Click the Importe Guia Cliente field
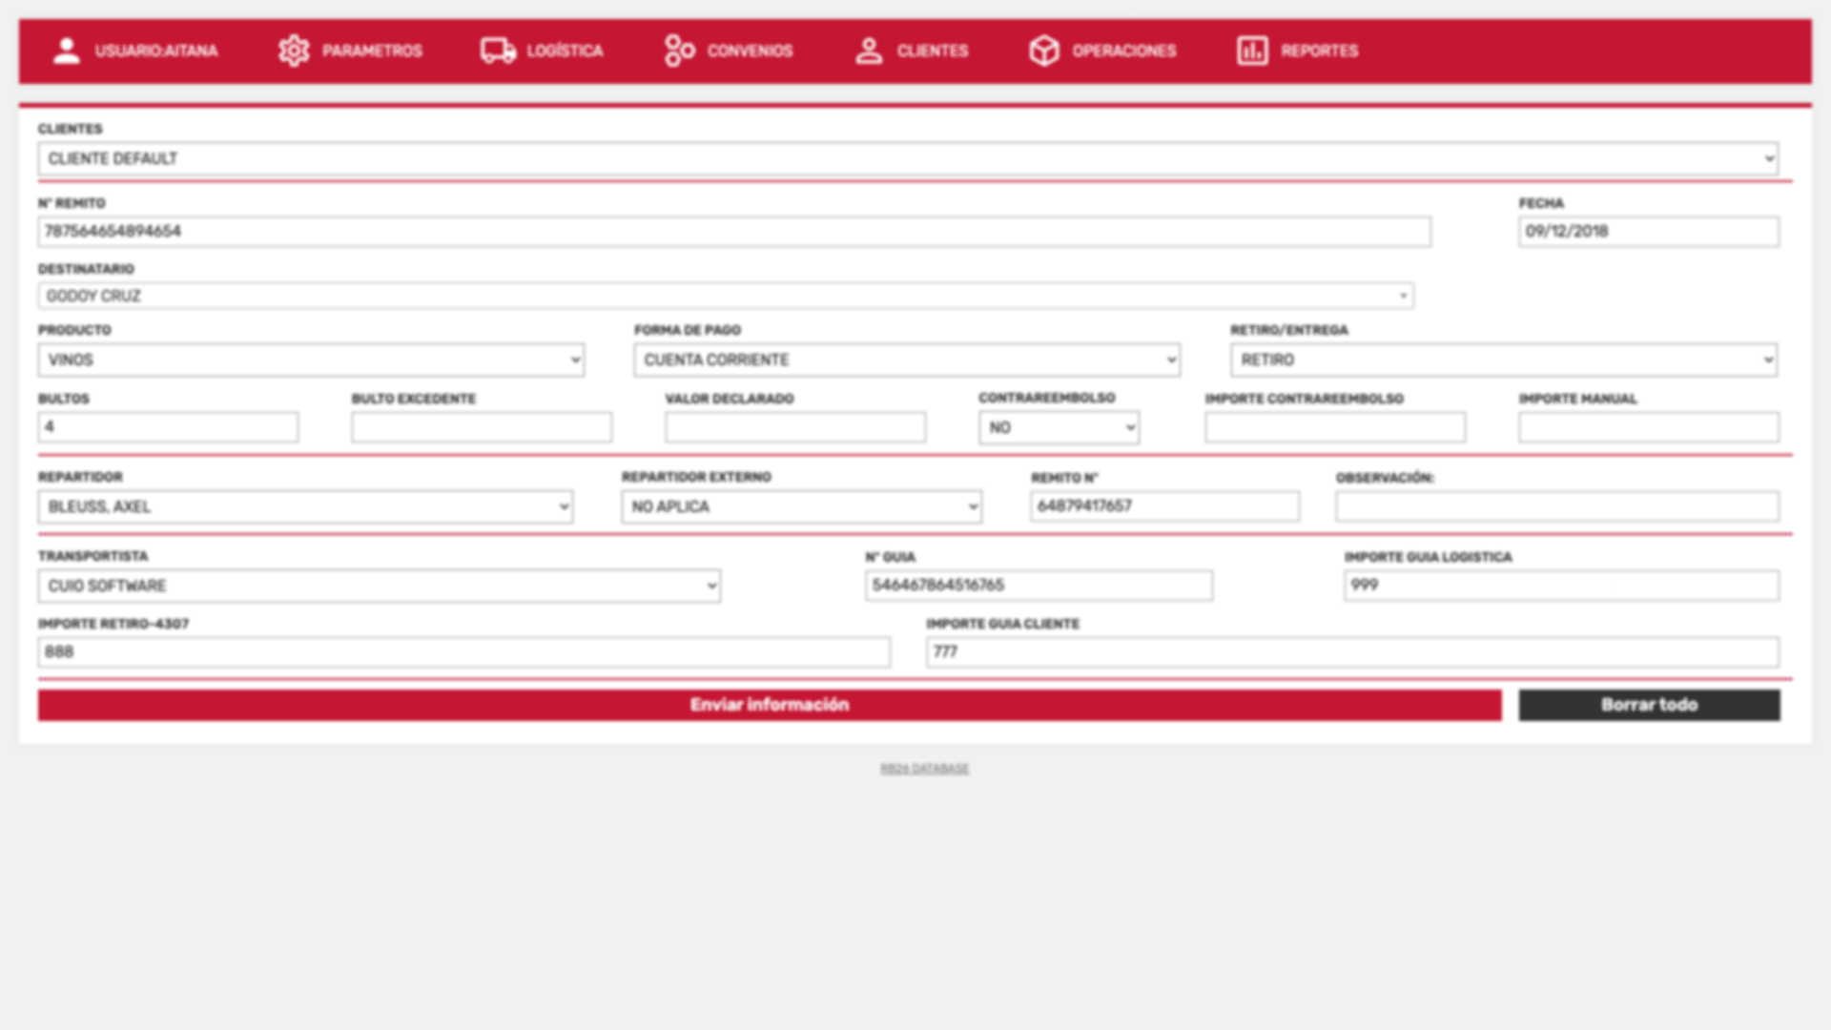 pos(1352,652)
